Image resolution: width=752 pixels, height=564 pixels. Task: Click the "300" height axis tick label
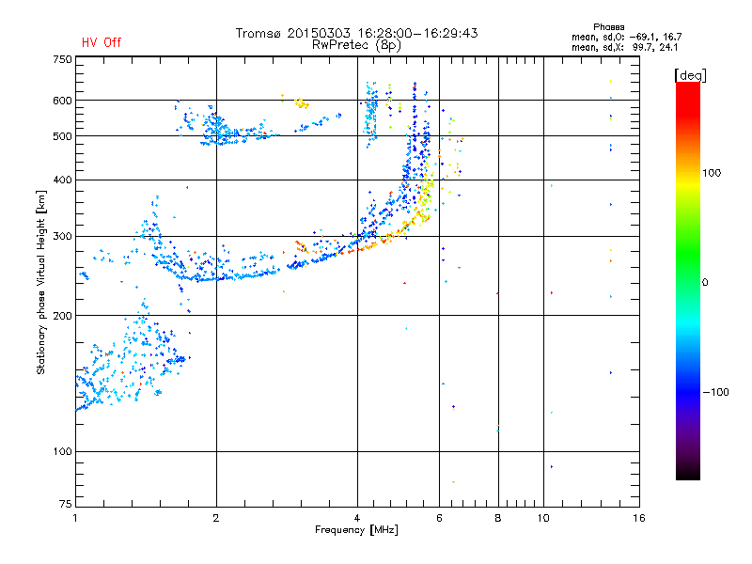click(x=62, y=236)
